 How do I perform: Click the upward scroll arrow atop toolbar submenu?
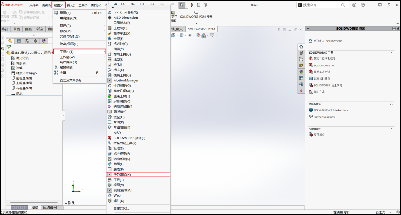tap(113, 8)
